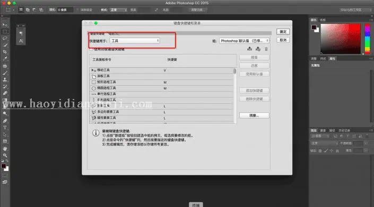Create new shortcut set from current icon
This screenshot has width=374, height=207.
click(x=258, y=49)
